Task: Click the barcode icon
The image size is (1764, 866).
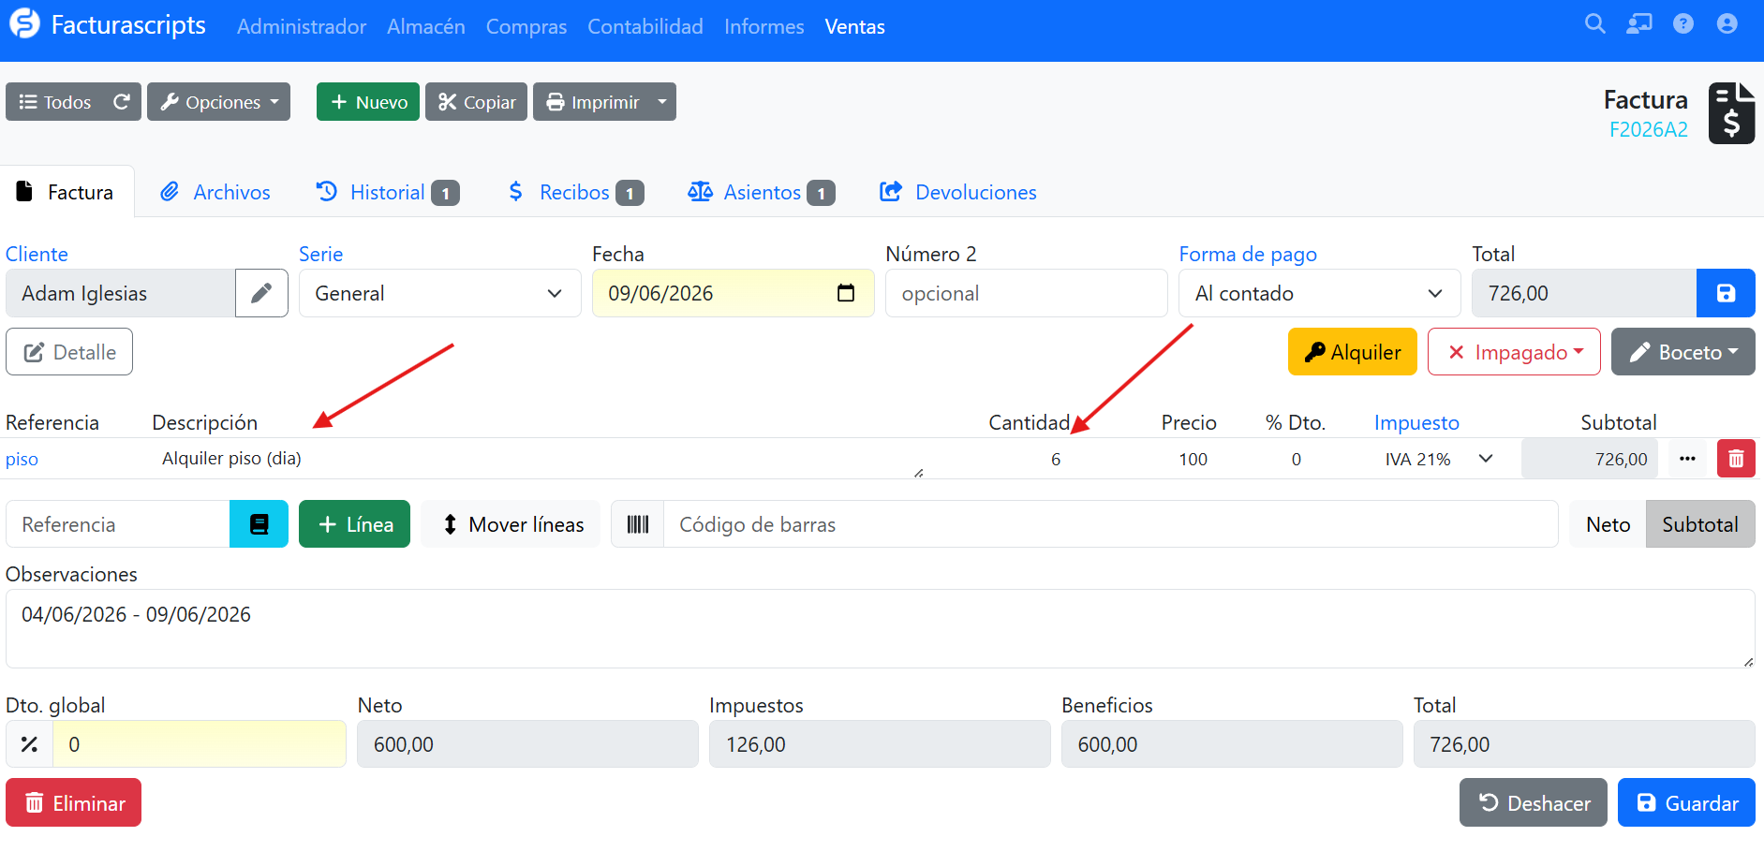Action: coord(638,524)
